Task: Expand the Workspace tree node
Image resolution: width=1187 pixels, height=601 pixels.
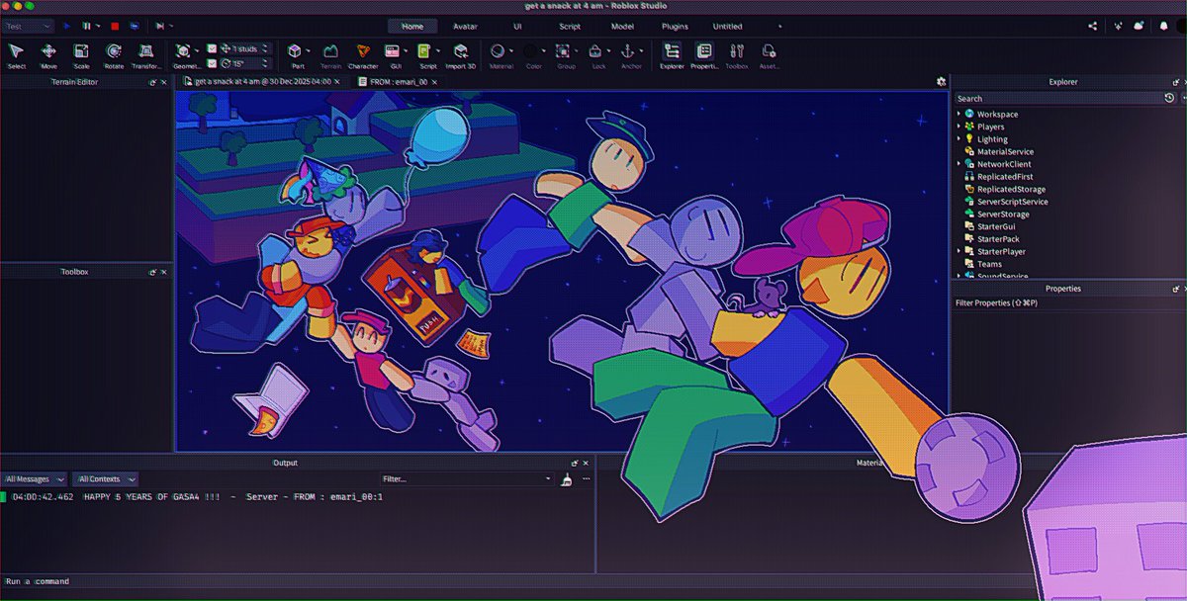Action: (x=959, y=114)
